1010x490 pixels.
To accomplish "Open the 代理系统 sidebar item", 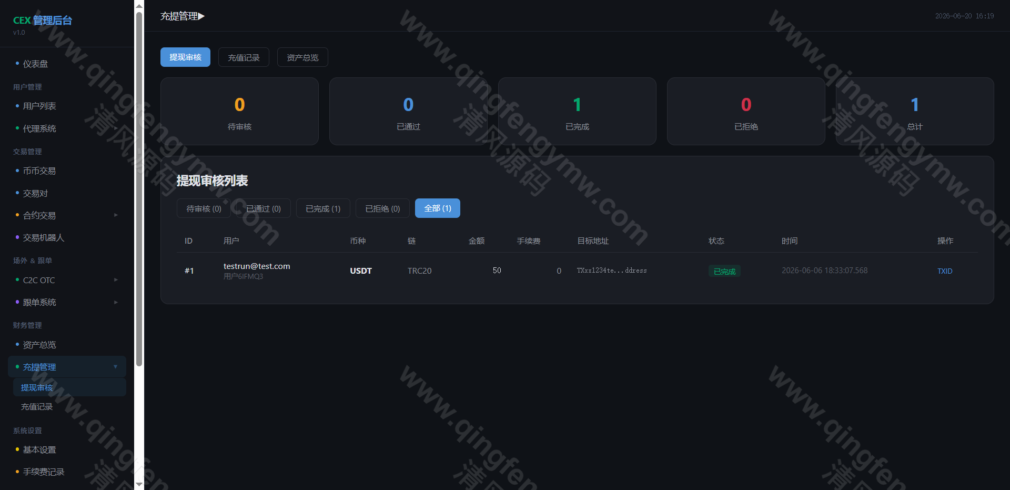I will [x=67, y=128].
